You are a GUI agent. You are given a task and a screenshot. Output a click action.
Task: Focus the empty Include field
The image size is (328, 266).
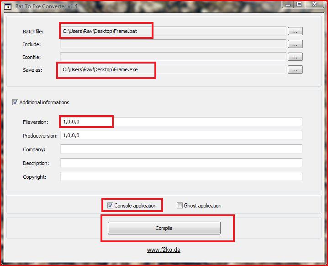coord(173,44)
